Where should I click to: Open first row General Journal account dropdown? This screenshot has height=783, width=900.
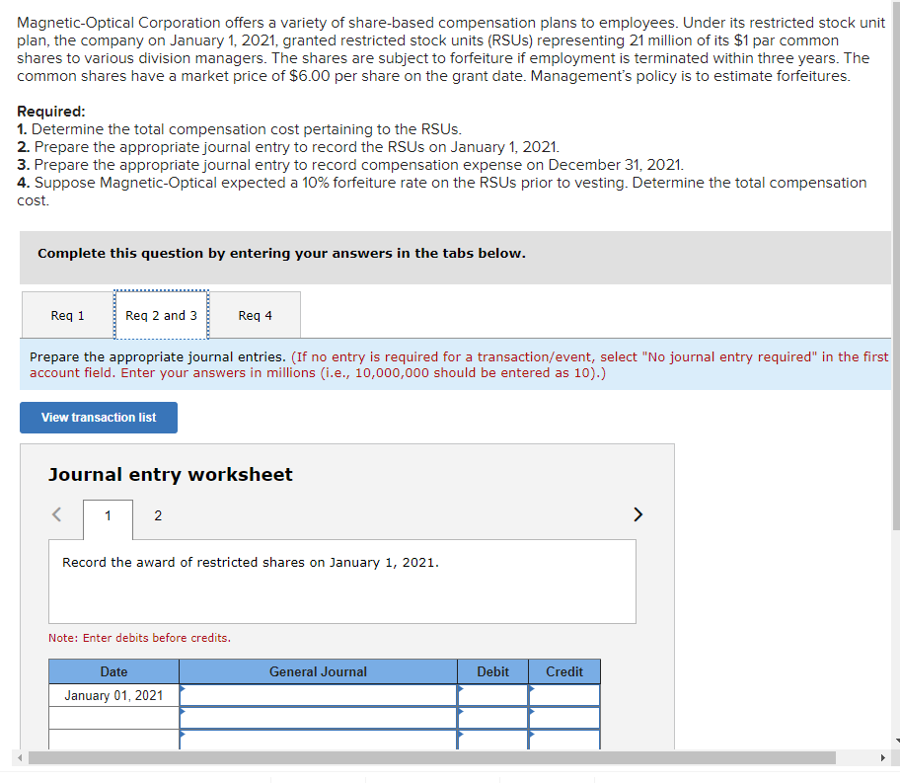coord(319,695)
